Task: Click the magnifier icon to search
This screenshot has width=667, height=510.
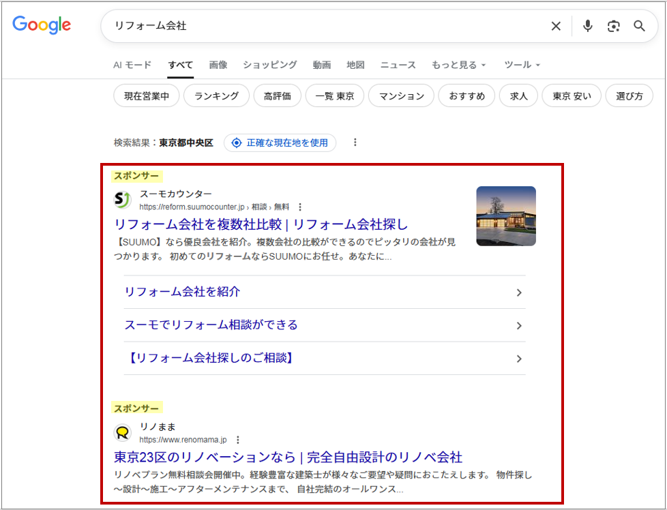Action: [639, 26]
